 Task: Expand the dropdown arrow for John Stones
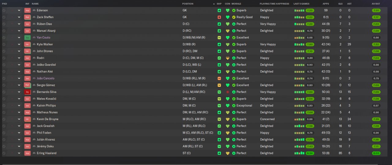pyautogui.click(x=19, y=51)
